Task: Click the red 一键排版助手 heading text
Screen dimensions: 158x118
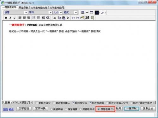Action: (17, 25)
